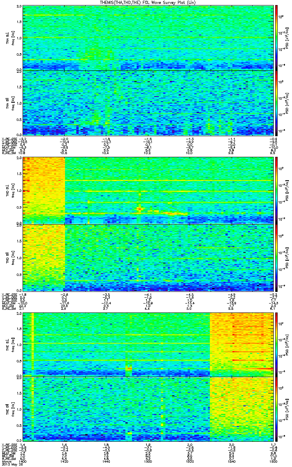Click the THA BL freq [Hz] axis label
The image size is (292, 467).
click(11, 38)
